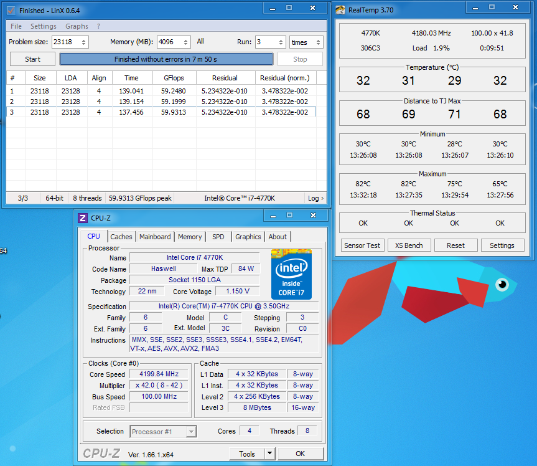Minimize the RealTemp window
537x466 pixels.
tap(475, 8)
